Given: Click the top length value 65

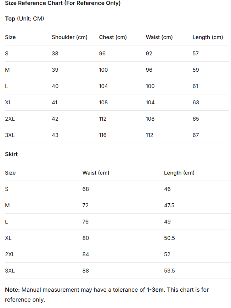Looking at the screenshot, I should click(196, 119).
